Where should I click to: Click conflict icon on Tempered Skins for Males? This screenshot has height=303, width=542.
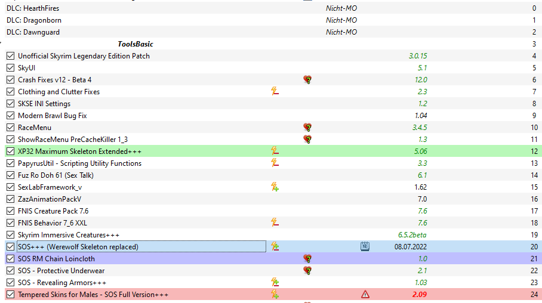click(275, 295)
